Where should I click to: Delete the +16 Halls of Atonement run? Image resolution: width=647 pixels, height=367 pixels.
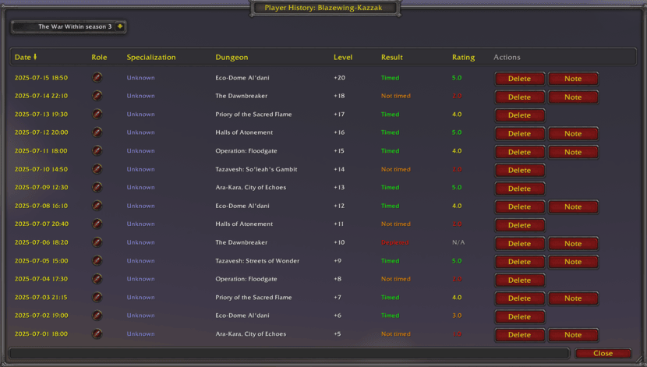click(519, 133)
